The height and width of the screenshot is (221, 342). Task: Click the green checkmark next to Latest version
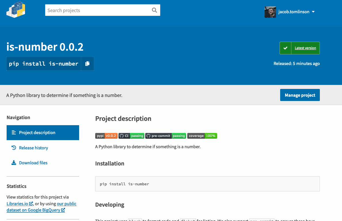(286, 48)
